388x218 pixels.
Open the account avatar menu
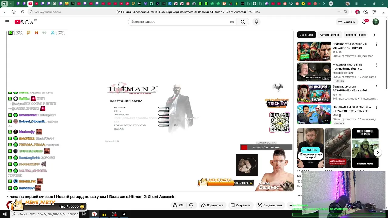point(376,22)
